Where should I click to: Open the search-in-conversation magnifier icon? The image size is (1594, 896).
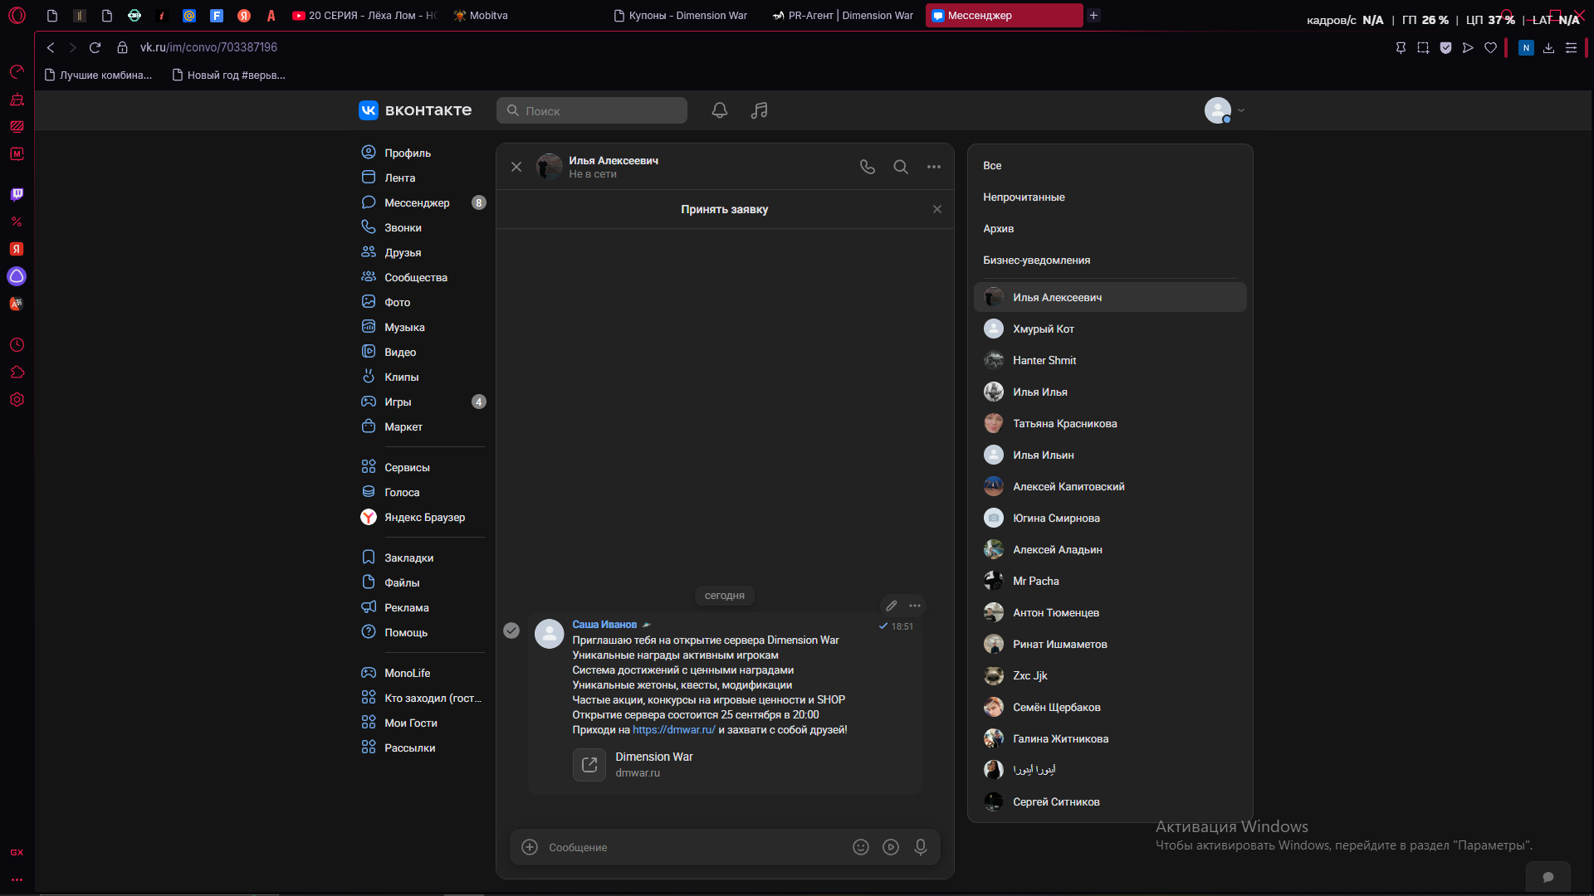901,167
